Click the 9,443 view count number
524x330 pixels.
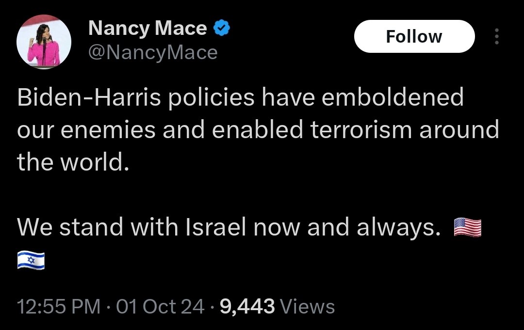(247, 306)
